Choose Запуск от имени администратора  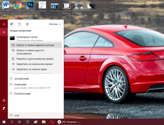(x=36, y=45)
